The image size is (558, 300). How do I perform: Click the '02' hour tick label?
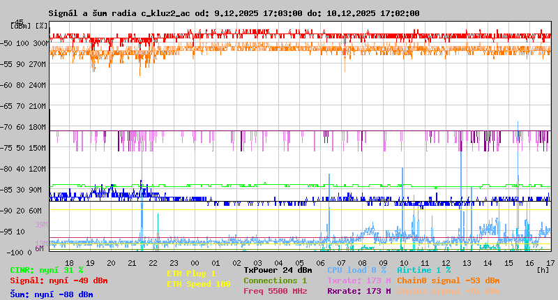(237, 263)
